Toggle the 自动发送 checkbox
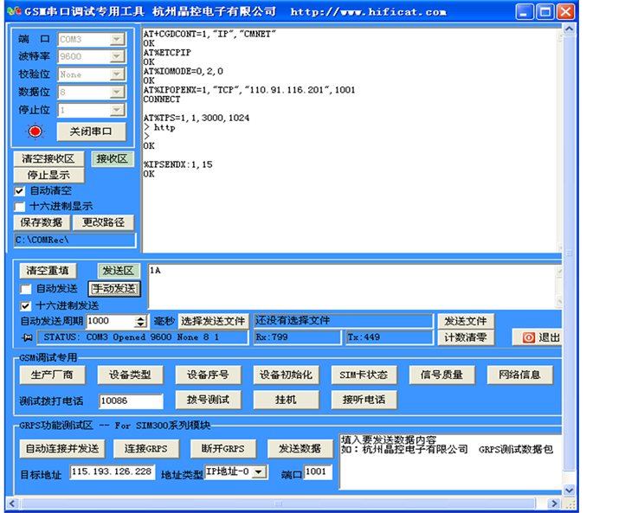This screenshot has height=513, width=625. 26,288
